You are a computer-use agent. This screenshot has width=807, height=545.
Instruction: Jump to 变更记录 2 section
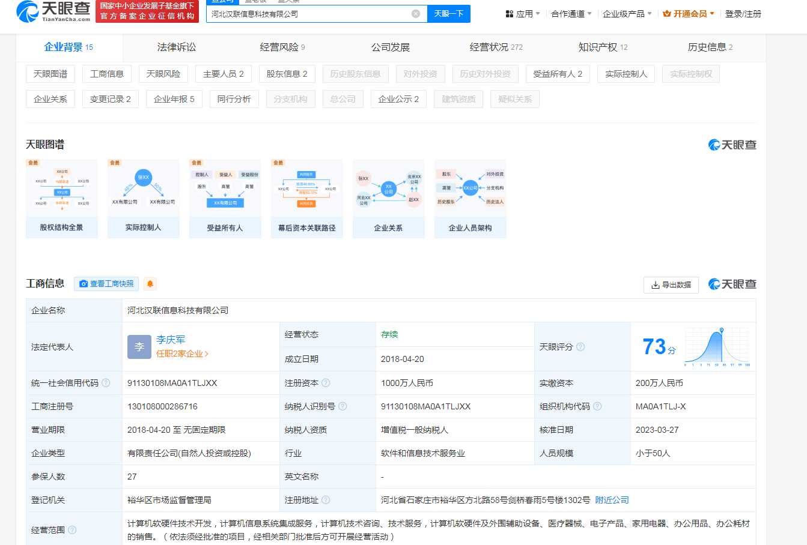point(111,99)
